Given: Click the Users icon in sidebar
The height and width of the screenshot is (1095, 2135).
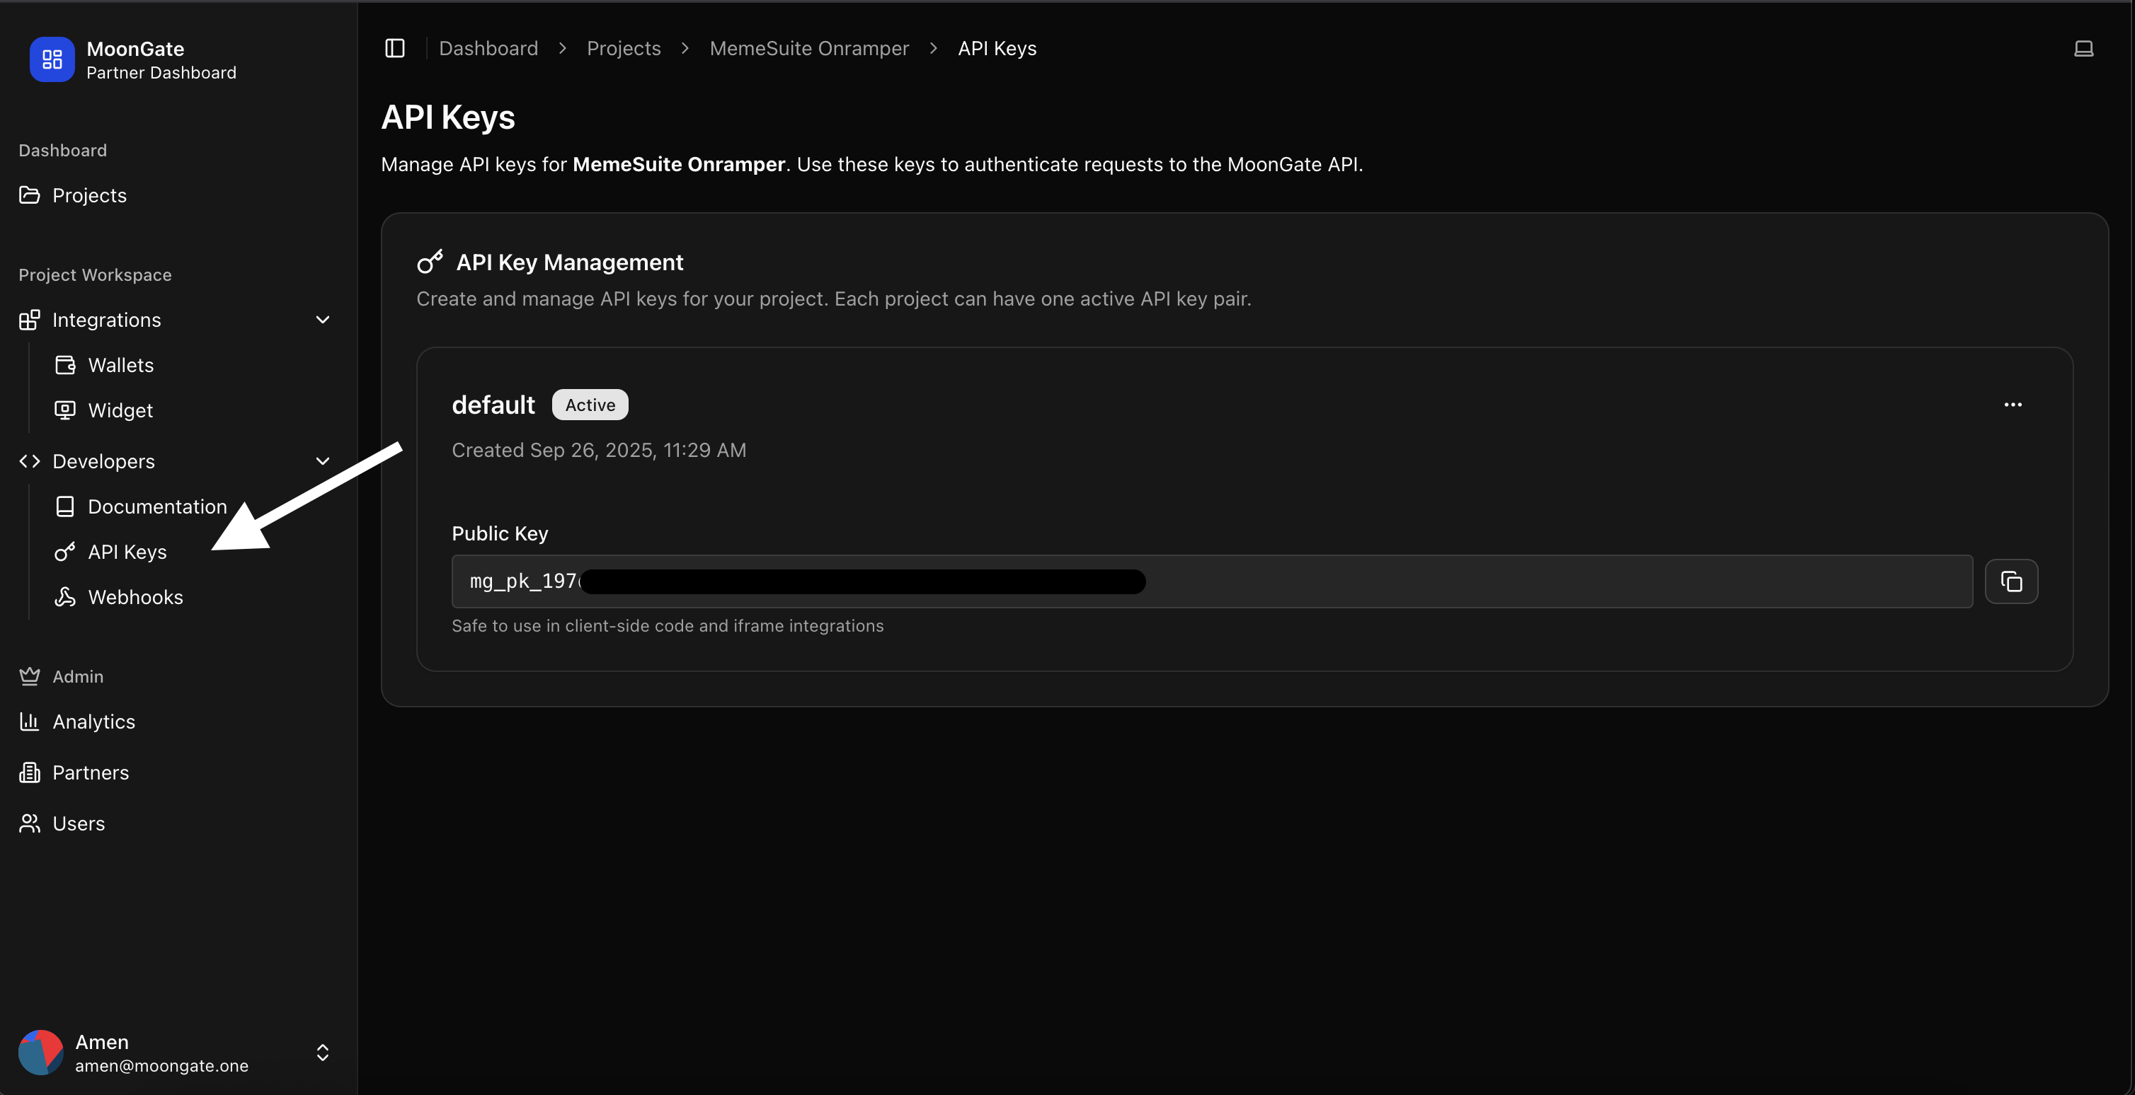Looking at the screenshot, I should coord(30,823).
